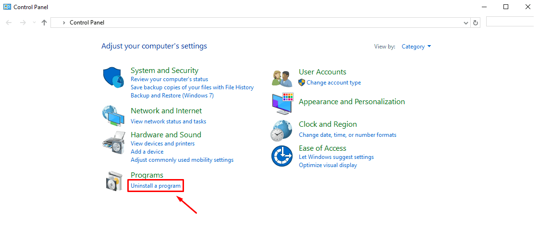This screenshot has height=229, width=539.
Task: Open Appearance and Personalization monitor icon
Action: (282, 104)
